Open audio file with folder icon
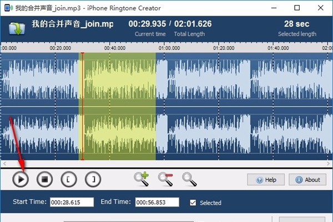Viewport: 333px width, 222px height. (x=17, y=28)
